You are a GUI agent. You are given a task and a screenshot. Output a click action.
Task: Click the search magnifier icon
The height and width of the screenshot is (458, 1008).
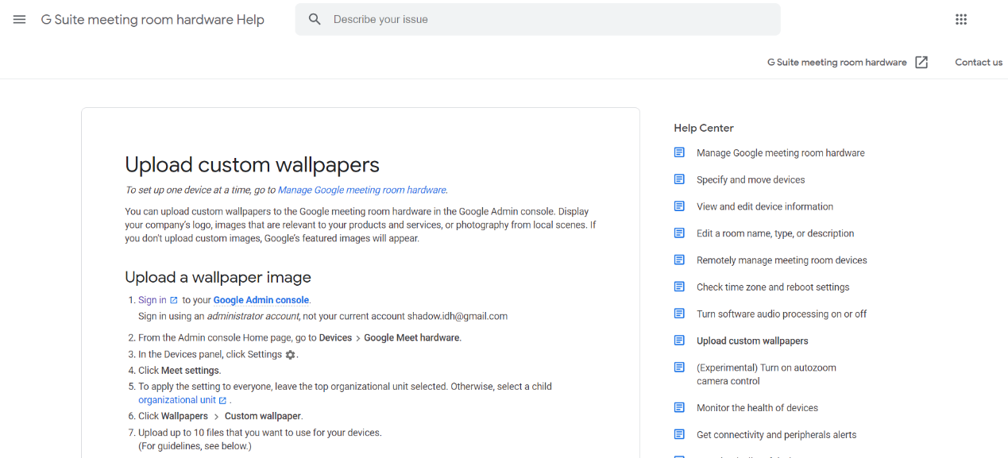point(315,20)
